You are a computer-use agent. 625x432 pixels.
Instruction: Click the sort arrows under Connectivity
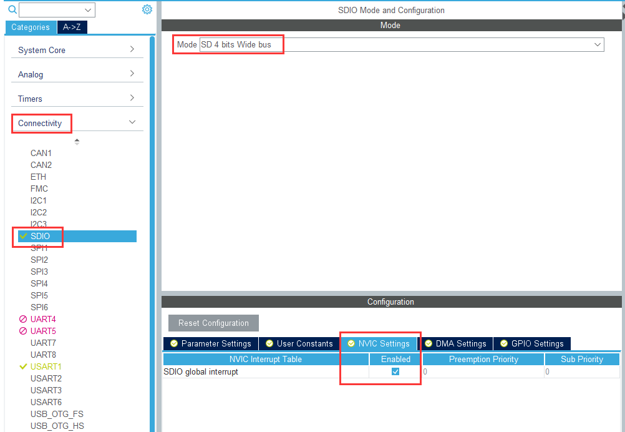[x=77, y=142]
